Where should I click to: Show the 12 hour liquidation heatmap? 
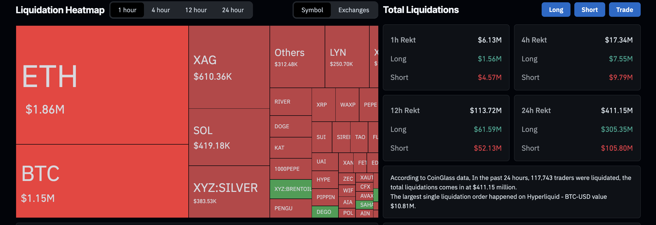(x=196, y=10)
